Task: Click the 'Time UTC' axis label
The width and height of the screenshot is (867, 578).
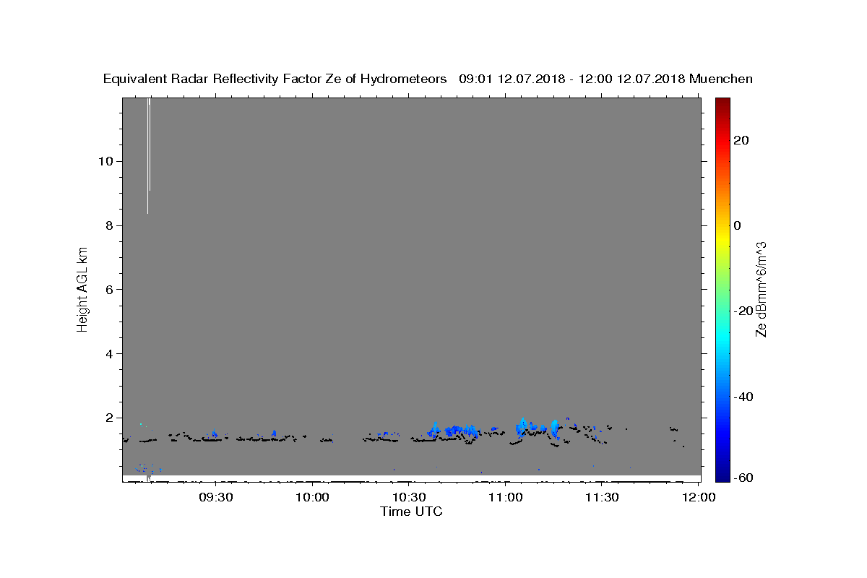Action: pos(411,512)
